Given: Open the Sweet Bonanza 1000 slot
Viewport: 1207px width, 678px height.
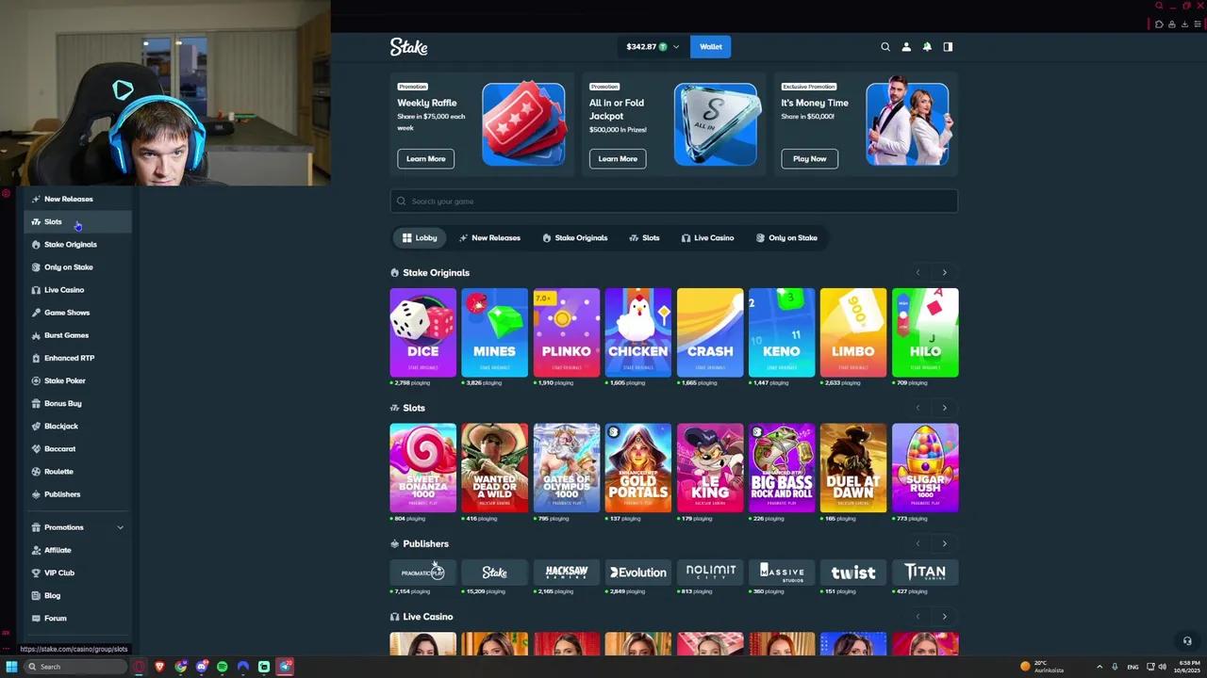Looking at the screenshot, I should pyautogui.click(x=423, y=468).
